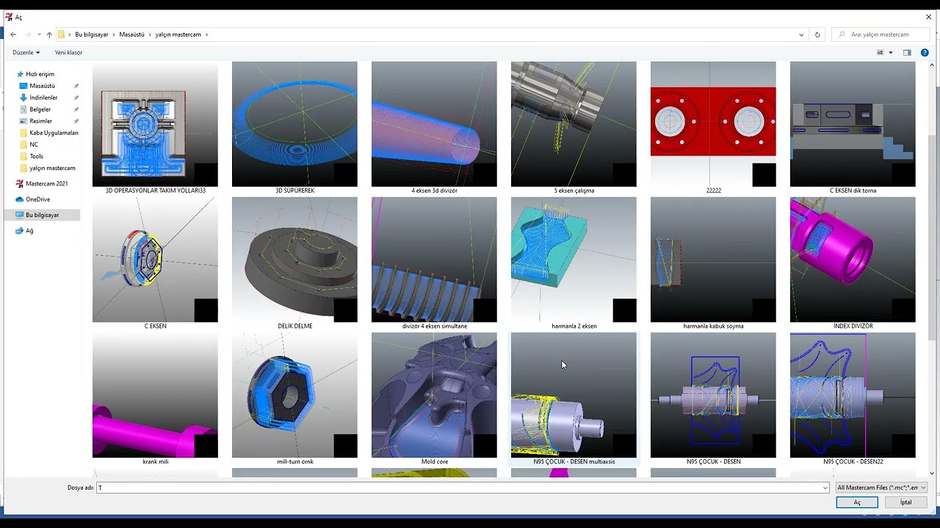Open Tools folder in sidebar

(36, 156)
